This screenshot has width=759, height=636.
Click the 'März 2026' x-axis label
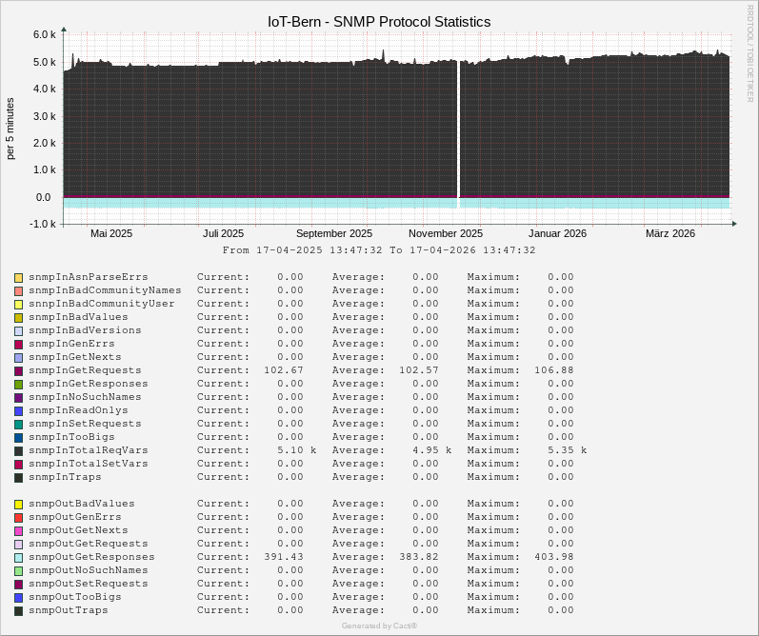pos(670,233)
